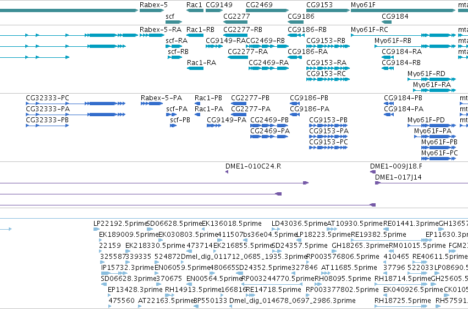This screenshot has height=309, width=468.
Task: Select protein CG9186-PB
Action: point(309,98)
